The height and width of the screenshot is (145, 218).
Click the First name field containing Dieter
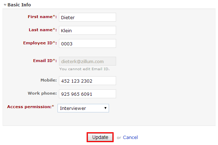coord(87,17)
